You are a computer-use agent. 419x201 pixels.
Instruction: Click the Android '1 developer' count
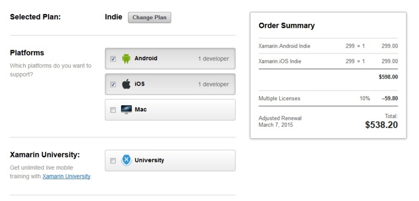[x=213, y=59]
